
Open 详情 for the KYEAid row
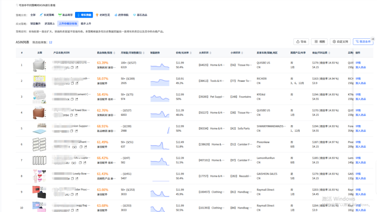358,95
